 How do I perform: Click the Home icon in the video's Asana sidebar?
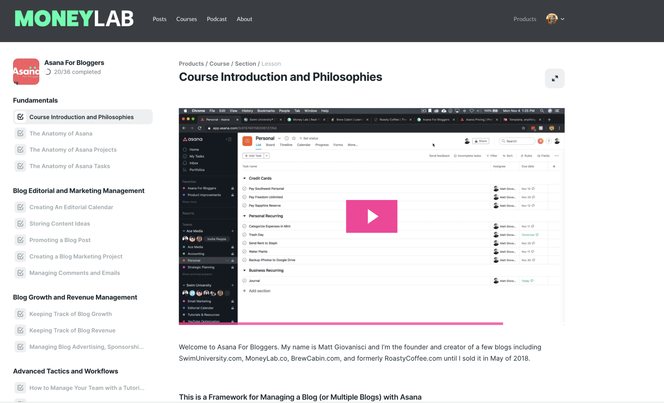point(185,150)
